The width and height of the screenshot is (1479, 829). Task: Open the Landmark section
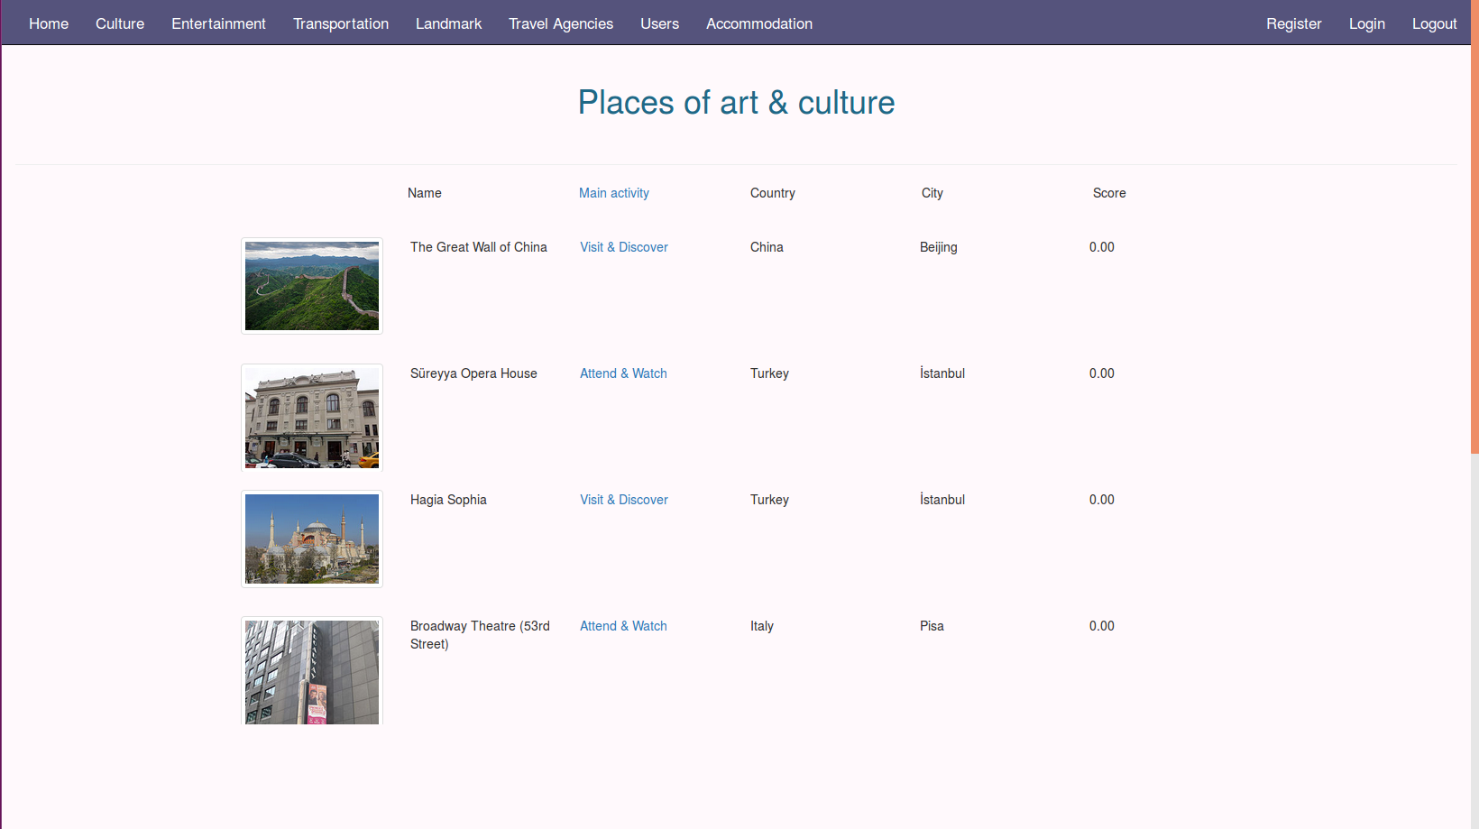(448, 23)
